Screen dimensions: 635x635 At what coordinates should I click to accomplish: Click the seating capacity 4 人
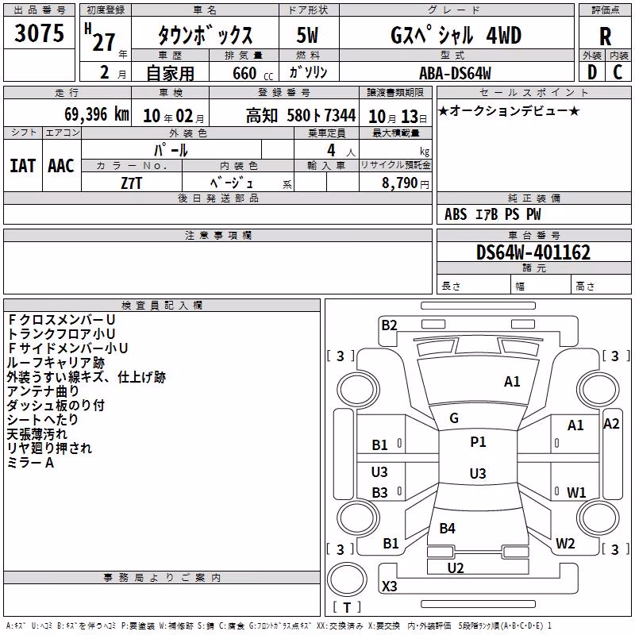click(x=341, y=150)
